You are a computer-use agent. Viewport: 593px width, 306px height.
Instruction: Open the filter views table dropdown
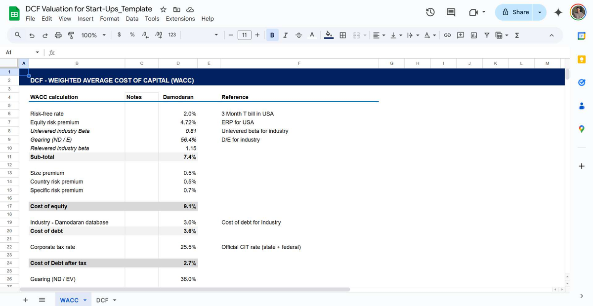point(503,35)
